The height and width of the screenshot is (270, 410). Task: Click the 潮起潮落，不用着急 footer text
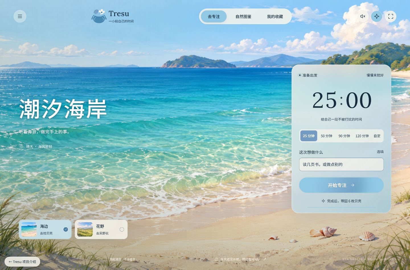pyautogui.click(x=123, y=259)
